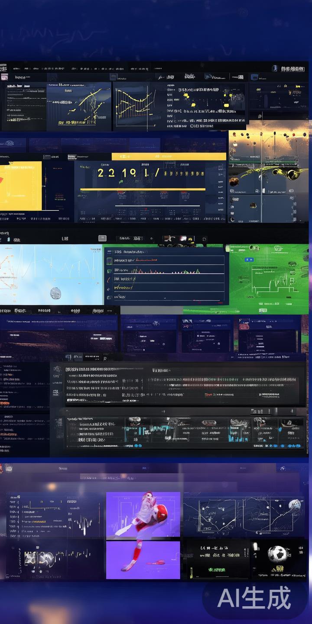312x624 pixels.
Task: Click the light blue line chart panel
Action: (51, 274)
